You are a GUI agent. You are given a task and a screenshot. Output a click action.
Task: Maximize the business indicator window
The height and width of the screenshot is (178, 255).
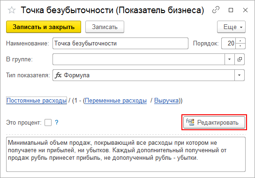231,10
